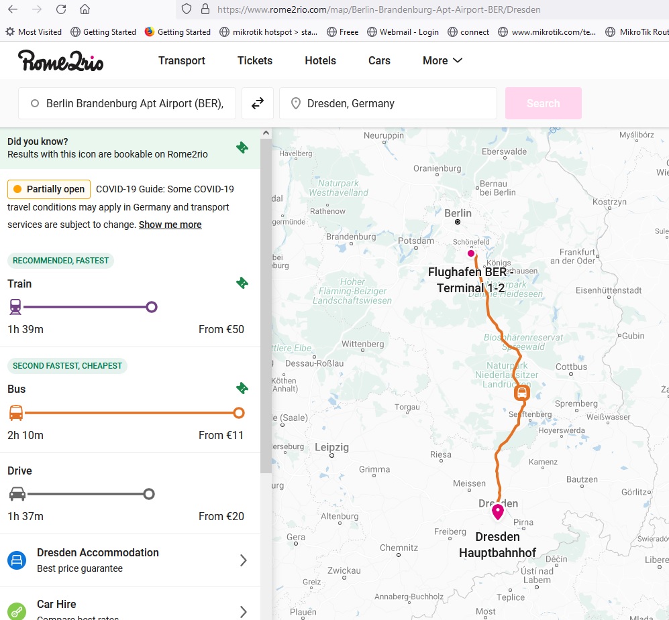Click the Leipzig label on map

point(331,447)
